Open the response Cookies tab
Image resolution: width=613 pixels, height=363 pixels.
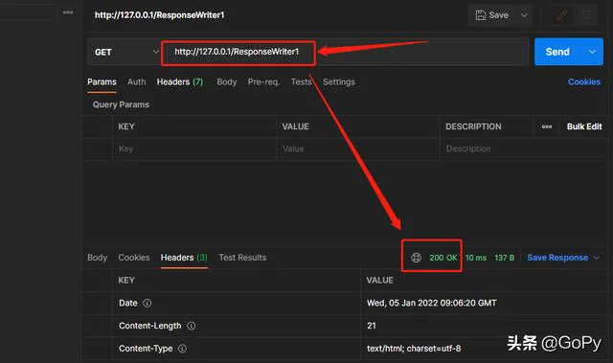134,258
